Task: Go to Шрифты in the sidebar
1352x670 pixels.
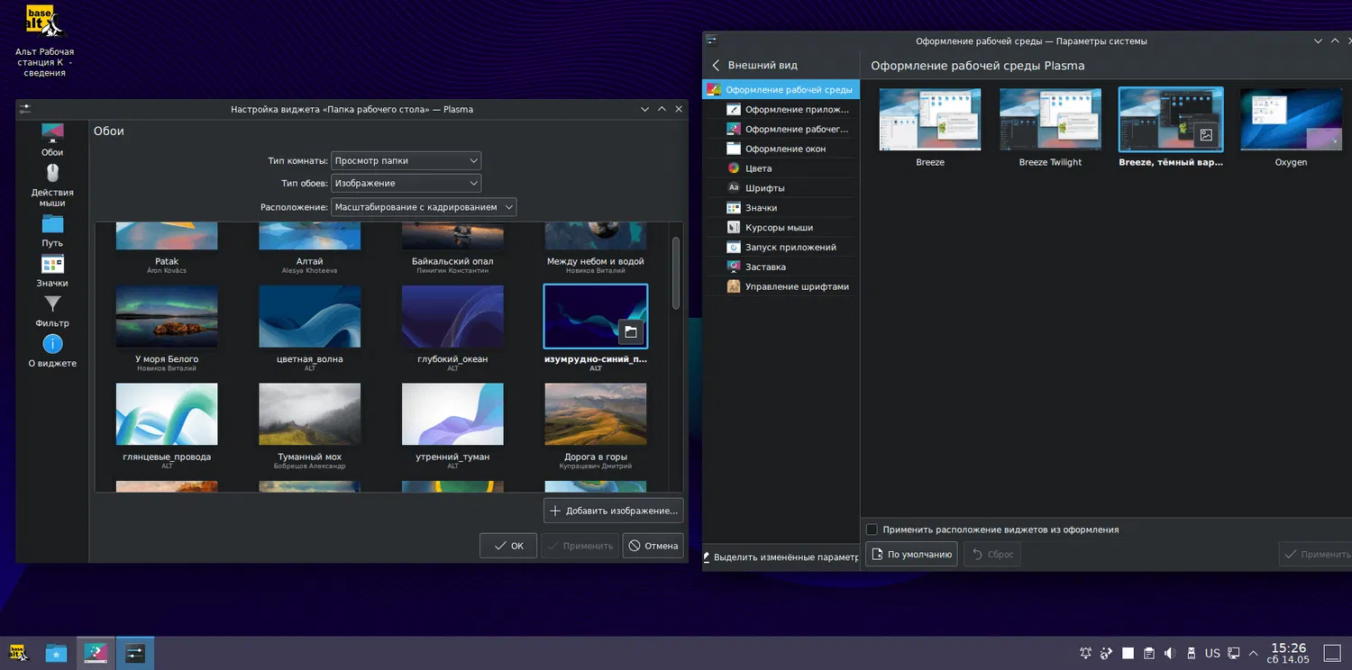Action: point(764,188)
